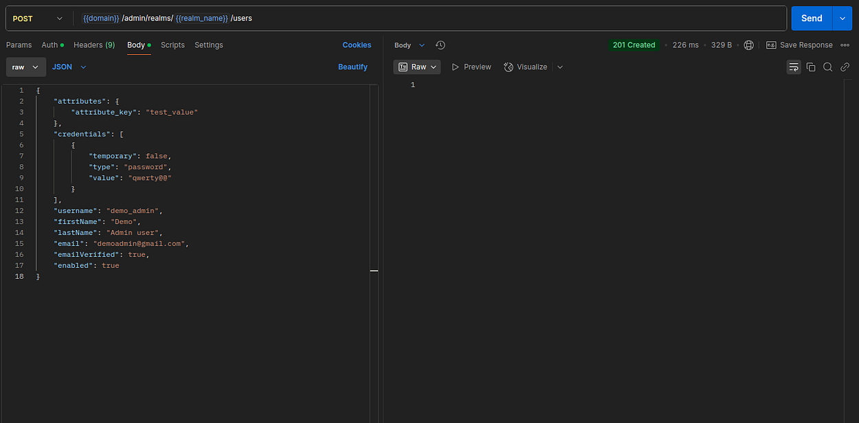Open the Scripts tab
The image size is (859, 423).
172,45
